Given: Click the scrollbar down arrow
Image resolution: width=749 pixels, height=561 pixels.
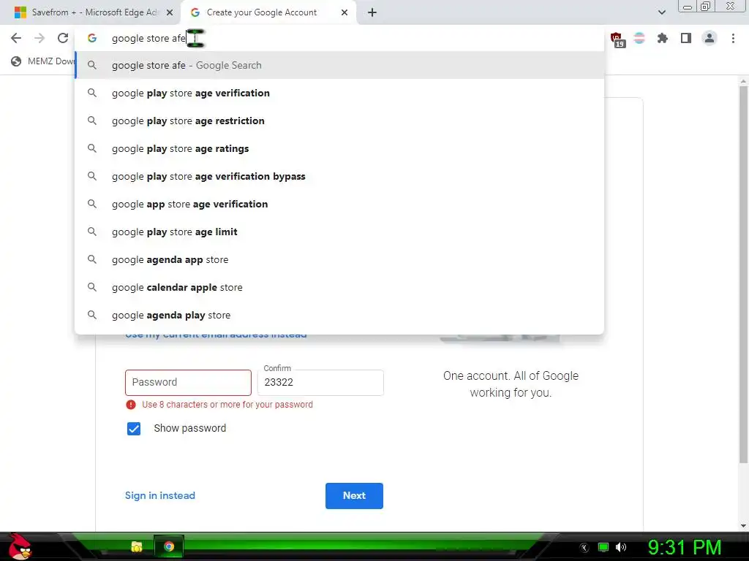Looking at the screenshot, I should pos(743,526).
